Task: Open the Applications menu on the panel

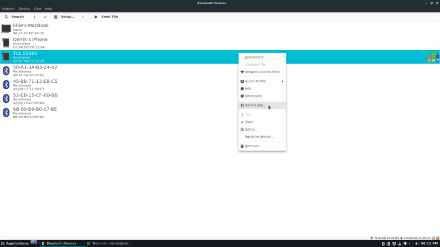Action: 15,244
